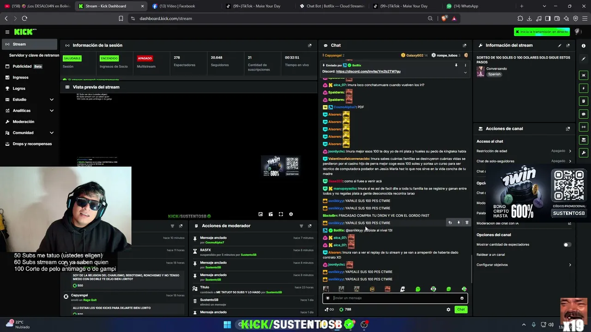Pop out the Acciones de moderador panel
Viewport: 591px width, 332px height.
(x=309, y=226)
